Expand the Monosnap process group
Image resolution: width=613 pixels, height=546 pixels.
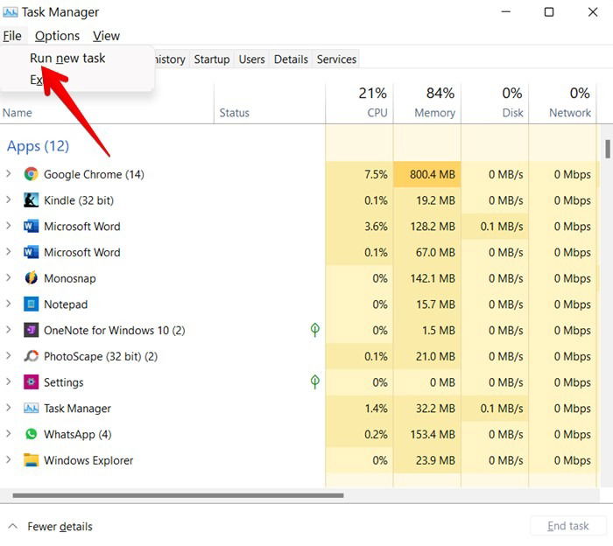coord(8,277)
